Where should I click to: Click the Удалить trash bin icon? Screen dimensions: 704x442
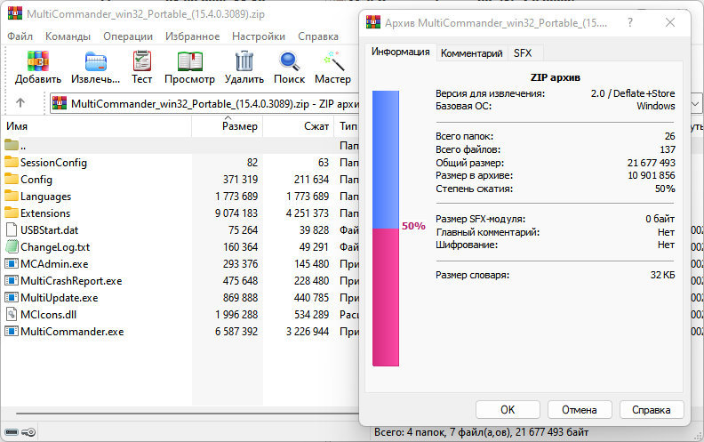[244, 61]
